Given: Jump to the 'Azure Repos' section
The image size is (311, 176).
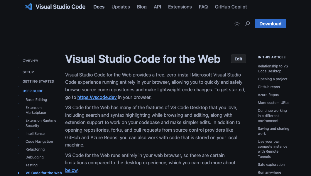Looking at the screenshot, I should pyautogui.click(x=268, y=95).
